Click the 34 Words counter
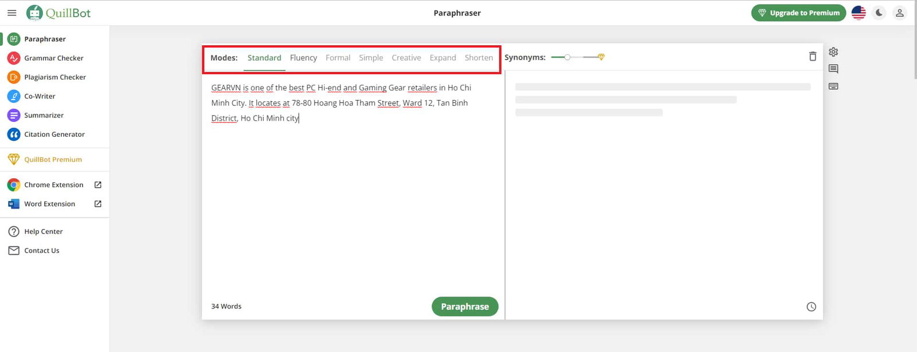This screenshot has height=352, width=917. tap(226, 306)
